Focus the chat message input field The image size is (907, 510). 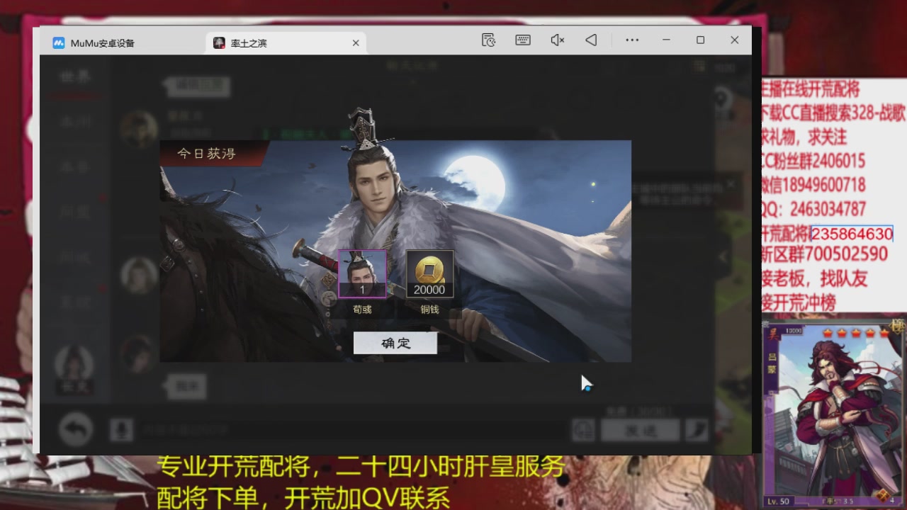pyautogui.click(x=351, y=430)
